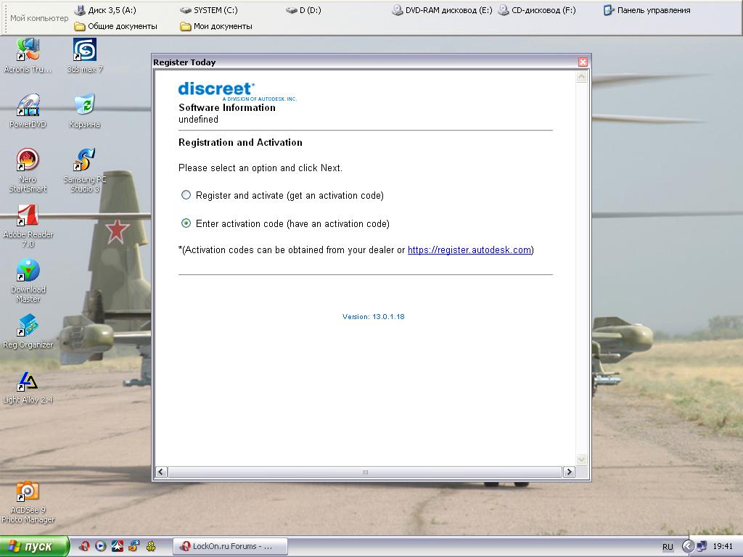Open Панель управления control panel
The image size is (743, 557).
pyautogui.click(x=646, y=10)
